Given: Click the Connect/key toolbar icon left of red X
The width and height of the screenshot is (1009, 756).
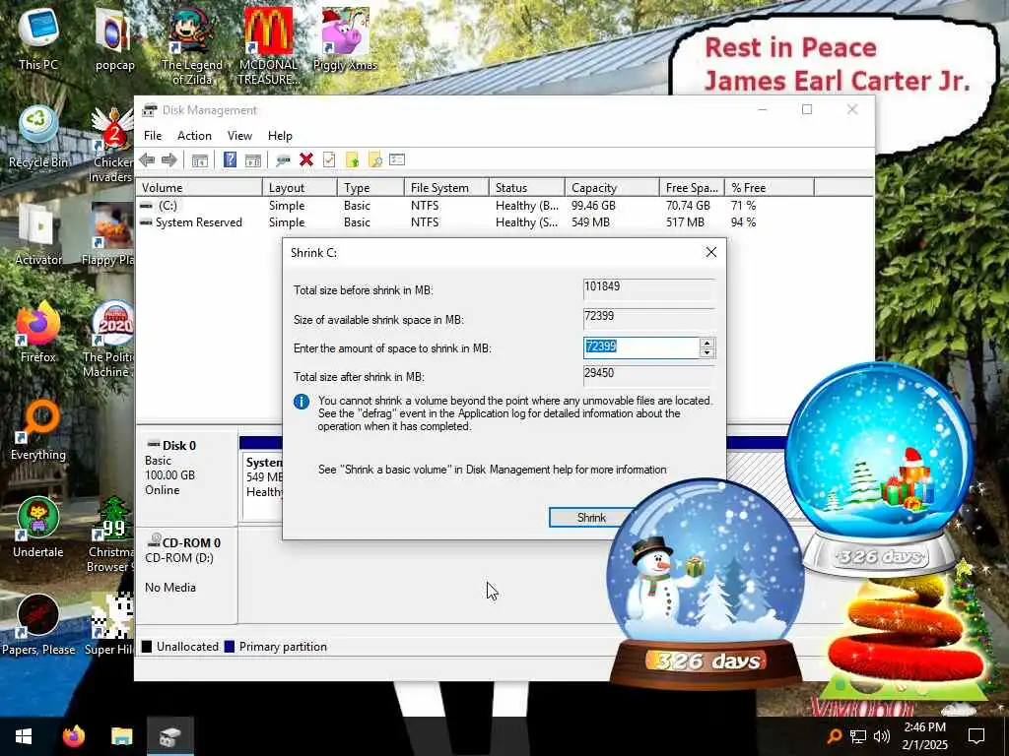Looking at the screenshot, I should tap(283, 160).
